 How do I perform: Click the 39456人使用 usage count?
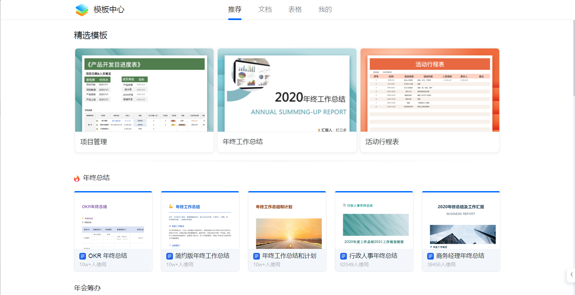pyautogui.click(x=441, y=264)
